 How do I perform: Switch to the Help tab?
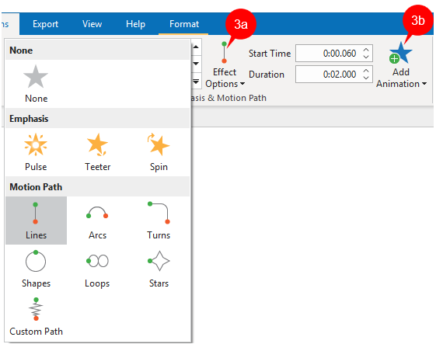(x=135, y=24)
